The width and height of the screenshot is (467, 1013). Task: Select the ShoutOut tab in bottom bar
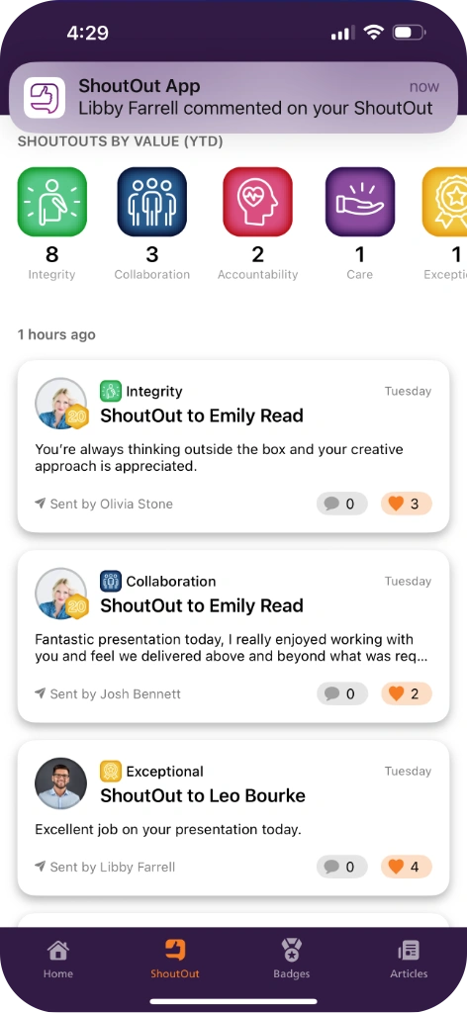tap(175, 959)
